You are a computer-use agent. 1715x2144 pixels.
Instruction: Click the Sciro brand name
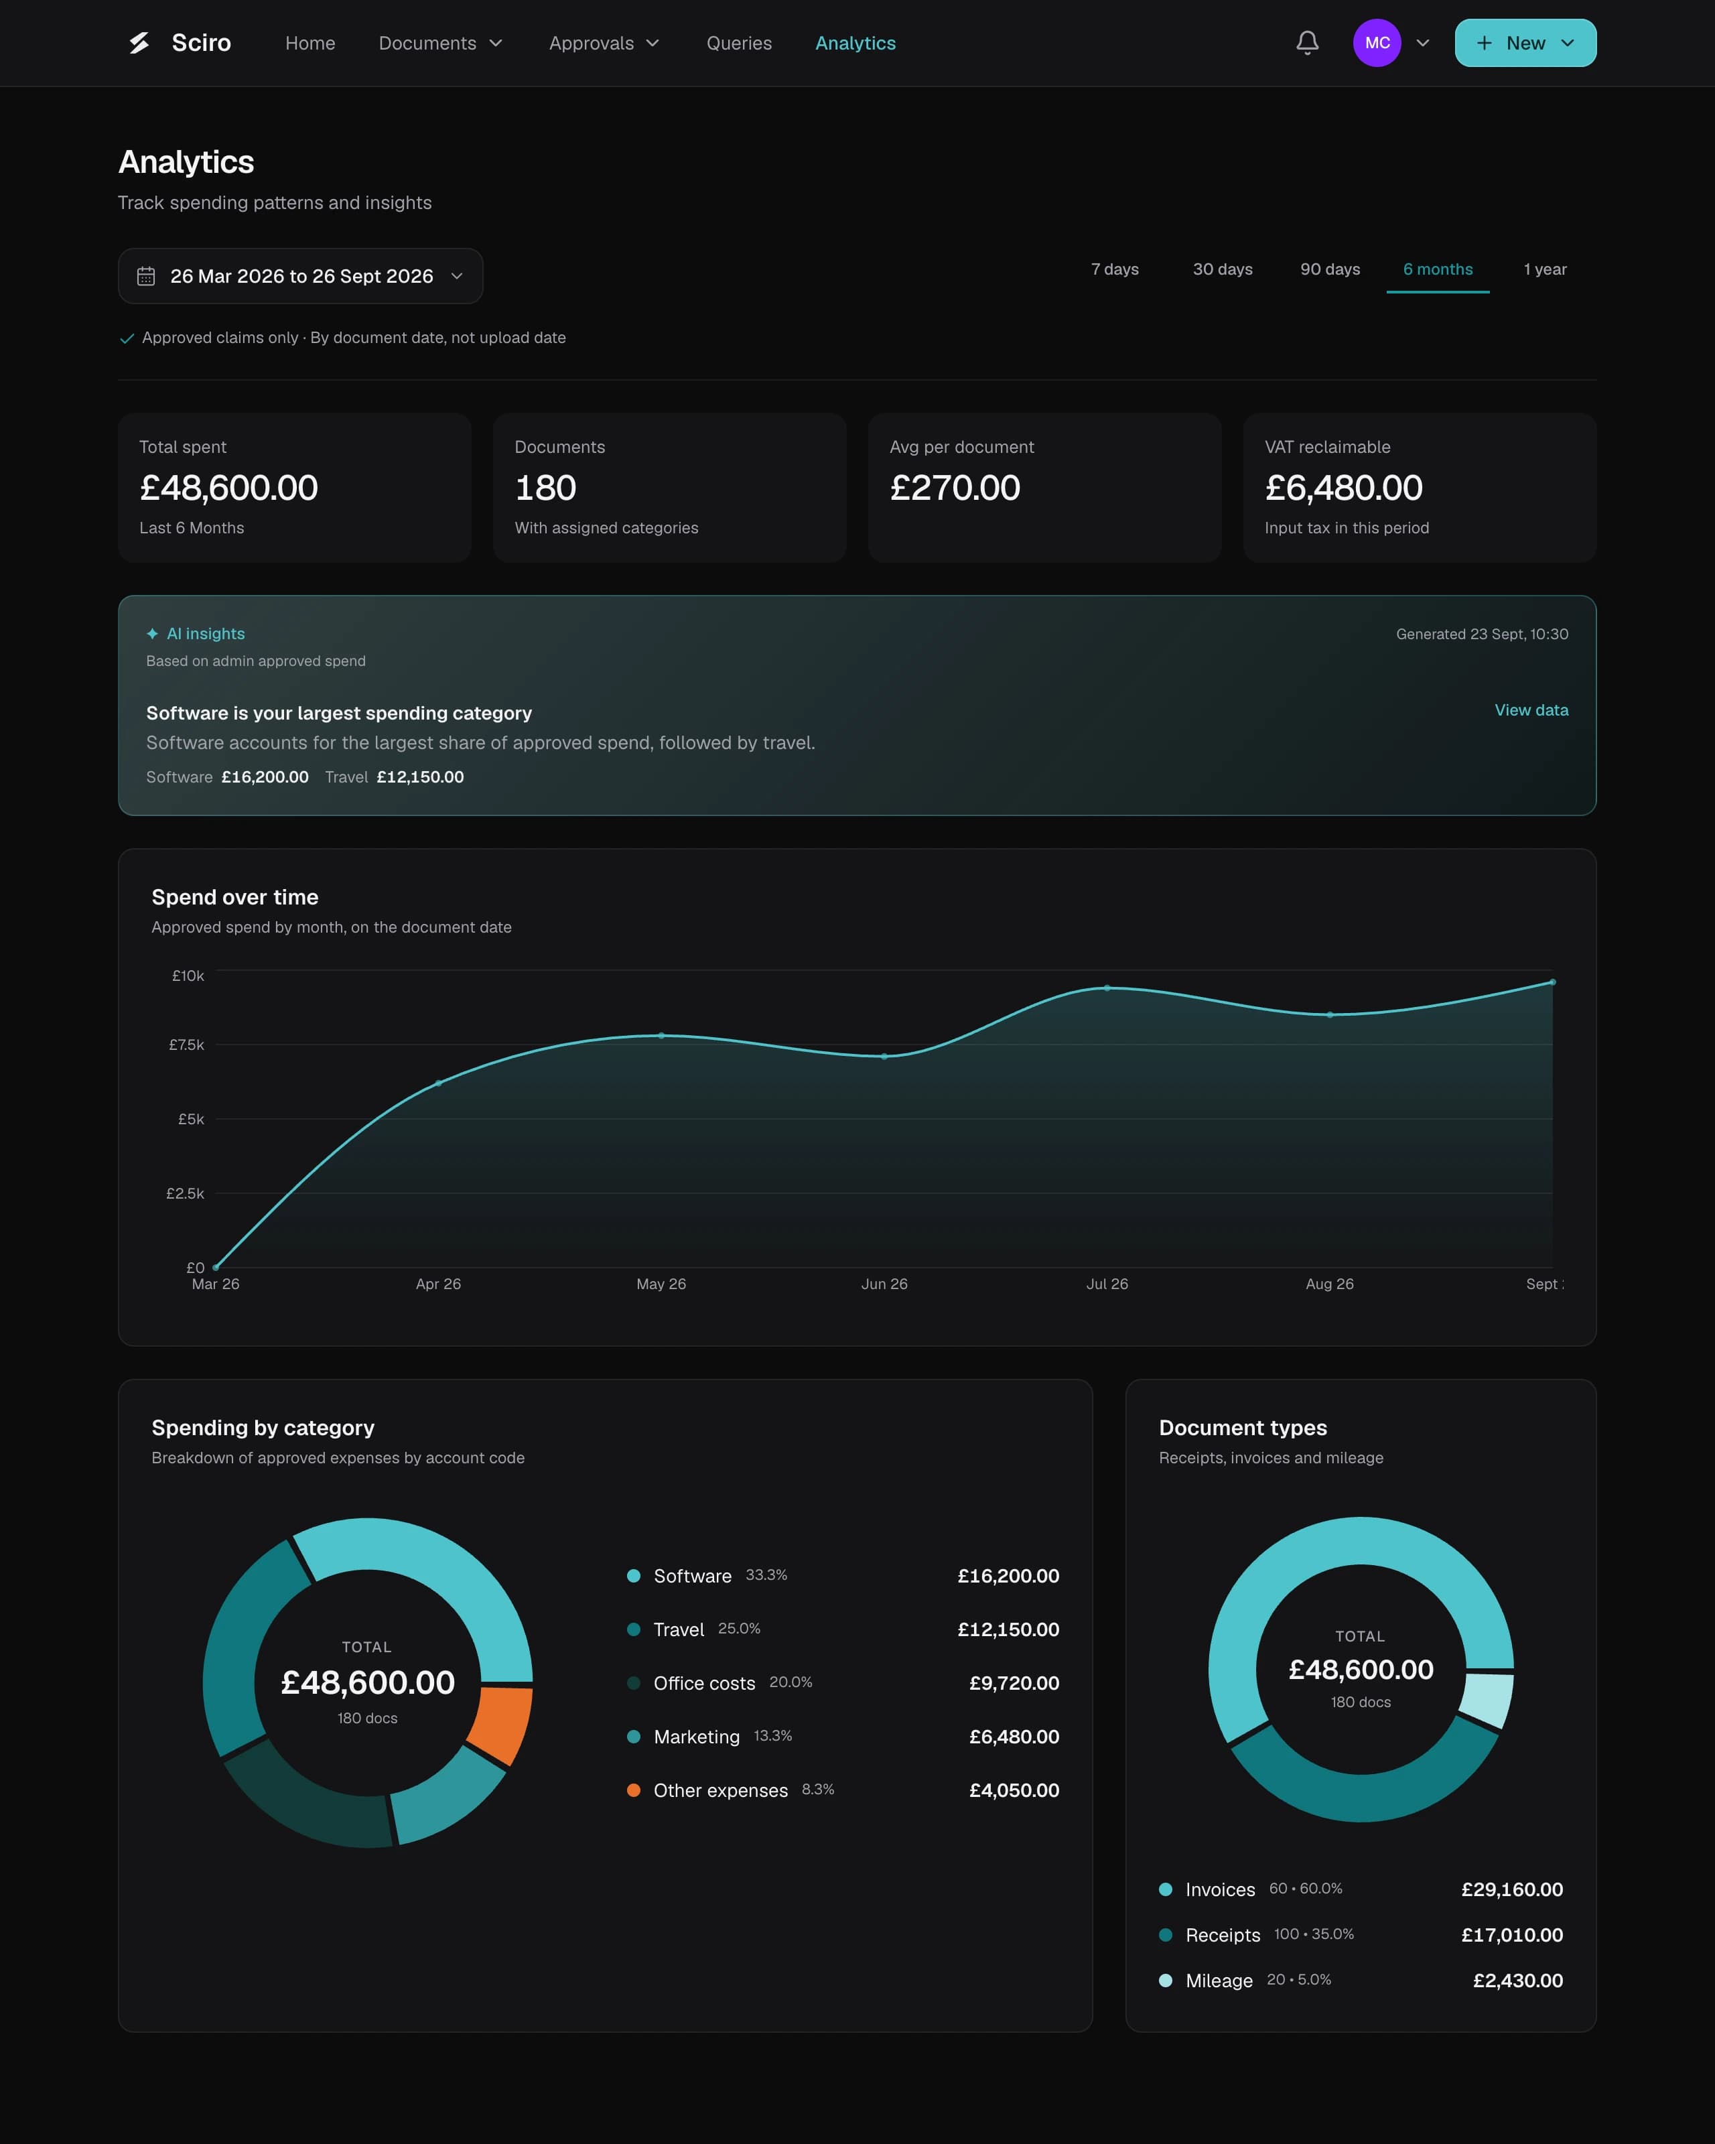202,43
